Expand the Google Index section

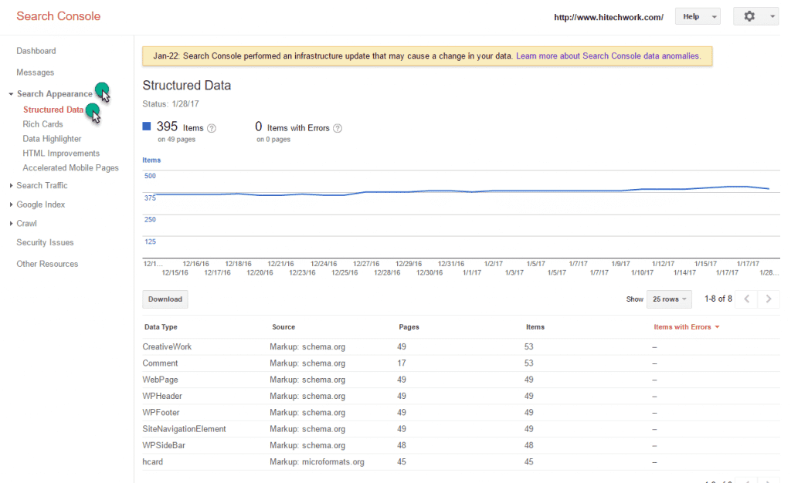[11, 204]
